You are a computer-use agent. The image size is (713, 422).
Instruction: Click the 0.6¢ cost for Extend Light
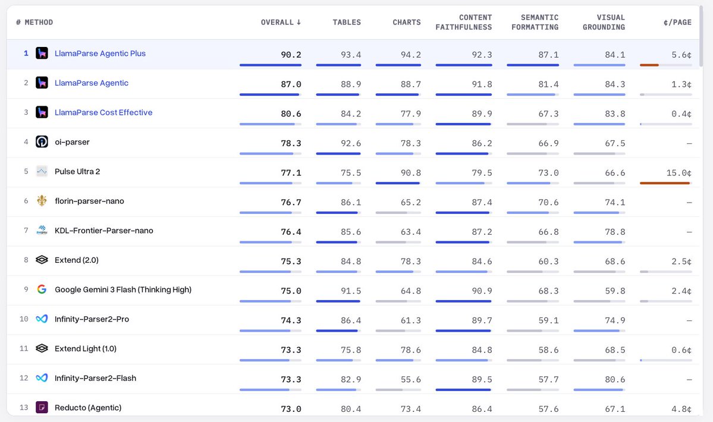(681, 349)
